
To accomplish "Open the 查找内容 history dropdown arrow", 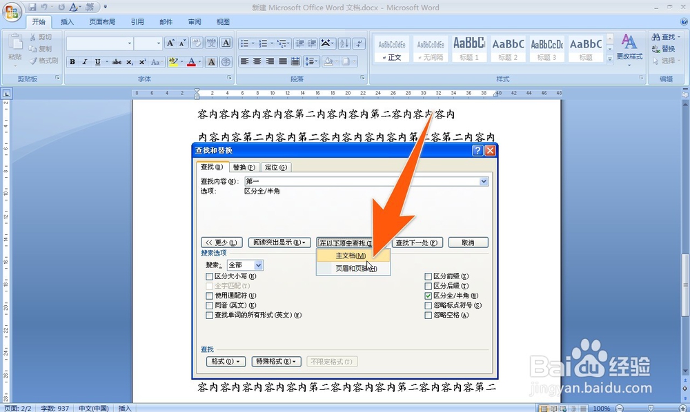I will pyautogui.click(x=484, y=181).
